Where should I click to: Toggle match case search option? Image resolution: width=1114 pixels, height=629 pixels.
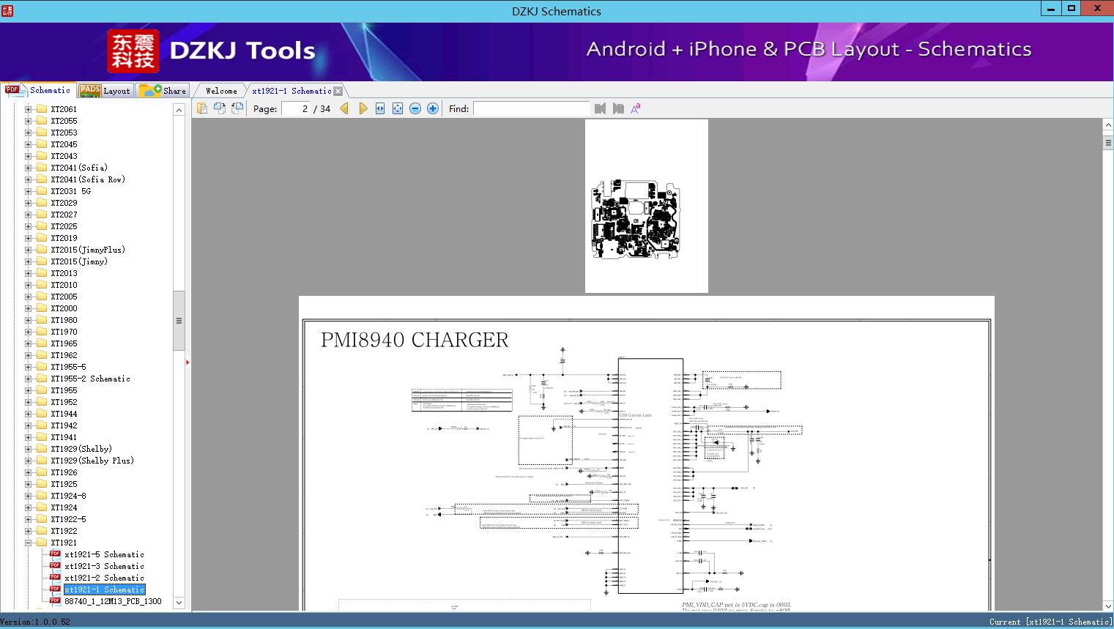(x=636, y=108)
